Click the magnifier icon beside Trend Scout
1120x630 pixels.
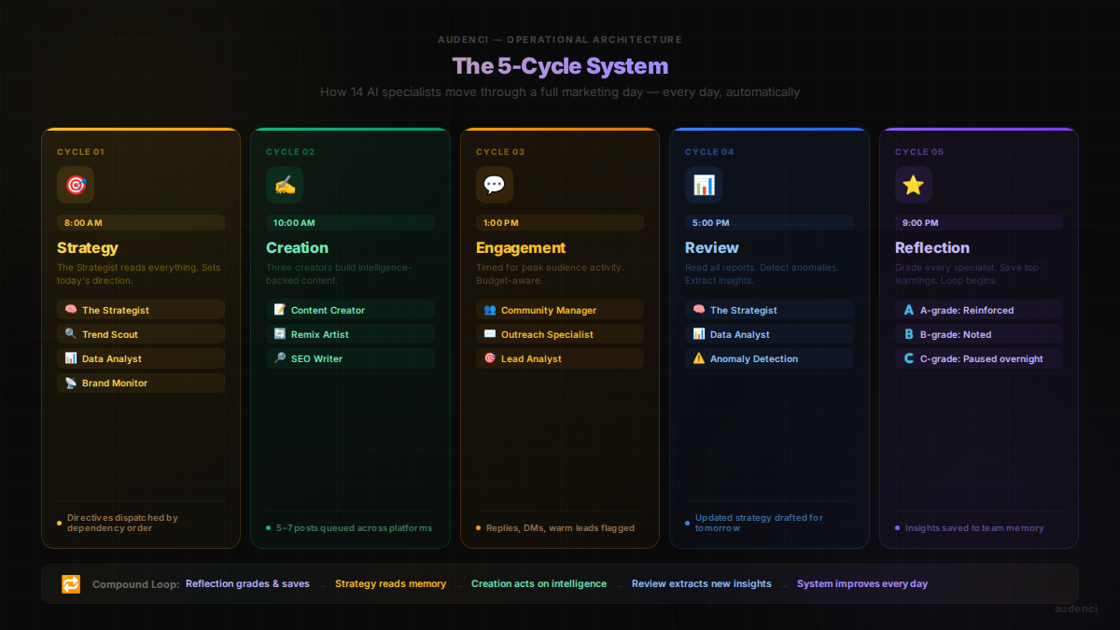[71, 334]
